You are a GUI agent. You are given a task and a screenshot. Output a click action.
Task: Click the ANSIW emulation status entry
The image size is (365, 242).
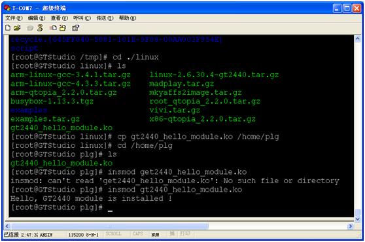click(46, 235)
